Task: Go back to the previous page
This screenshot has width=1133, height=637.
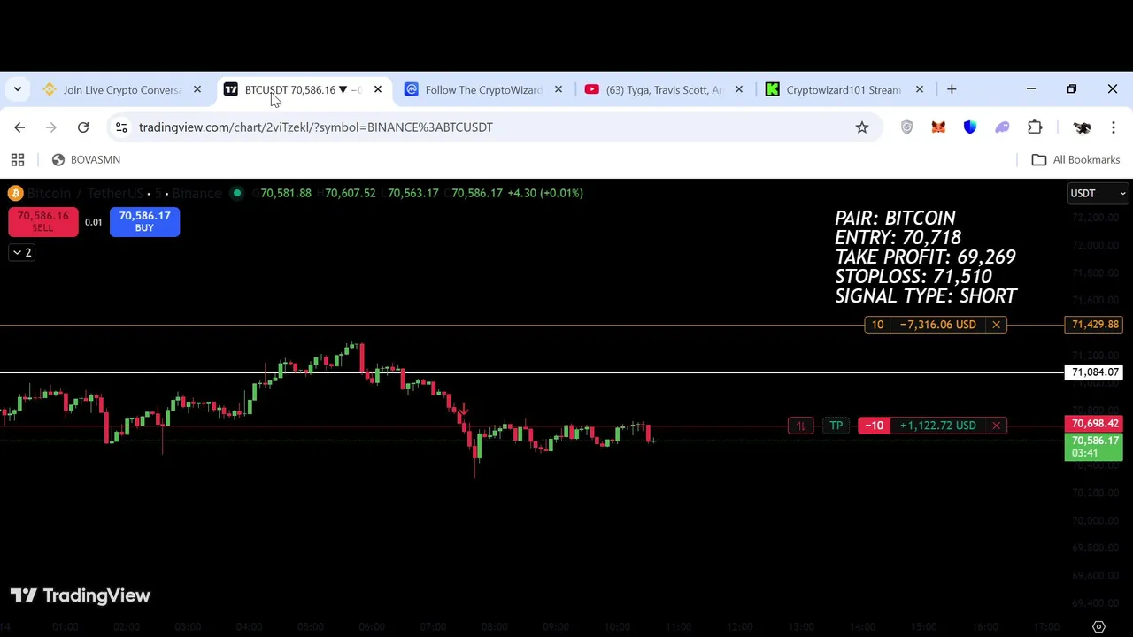Action: [x=19, y=127]
